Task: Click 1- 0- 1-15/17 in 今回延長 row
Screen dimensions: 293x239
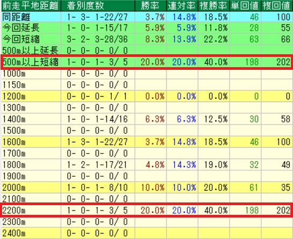Action: tap(97, 28)
